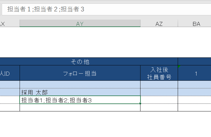Select column AY by its header

80,24
